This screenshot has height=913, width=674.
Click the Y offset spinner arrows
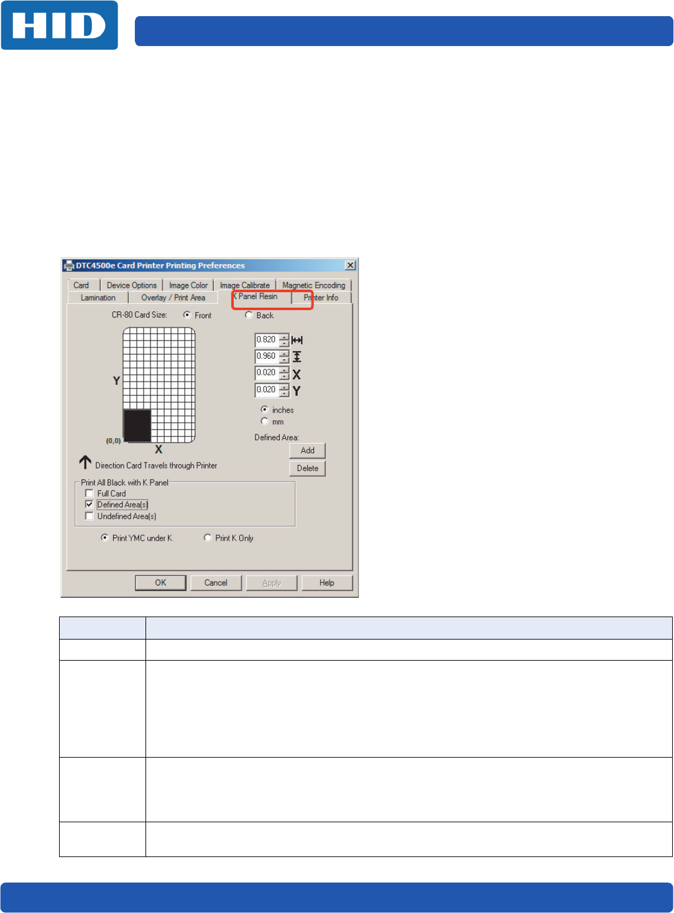coord(284,390)
